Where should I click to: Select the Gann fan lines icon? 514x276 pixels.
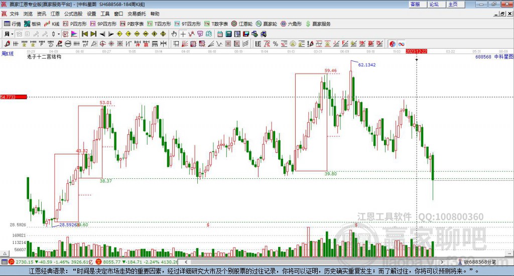click(185, 44)
